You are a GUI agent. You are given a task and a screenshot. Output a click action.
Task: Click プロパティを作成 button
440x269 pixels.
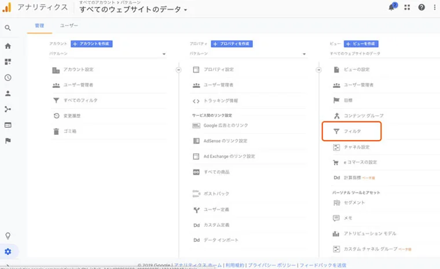tap(232, 44)
